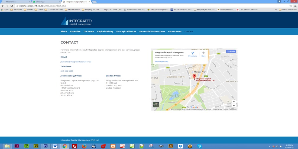Click the browser forward arrow
298x149 pixels.
click(7, 6)
